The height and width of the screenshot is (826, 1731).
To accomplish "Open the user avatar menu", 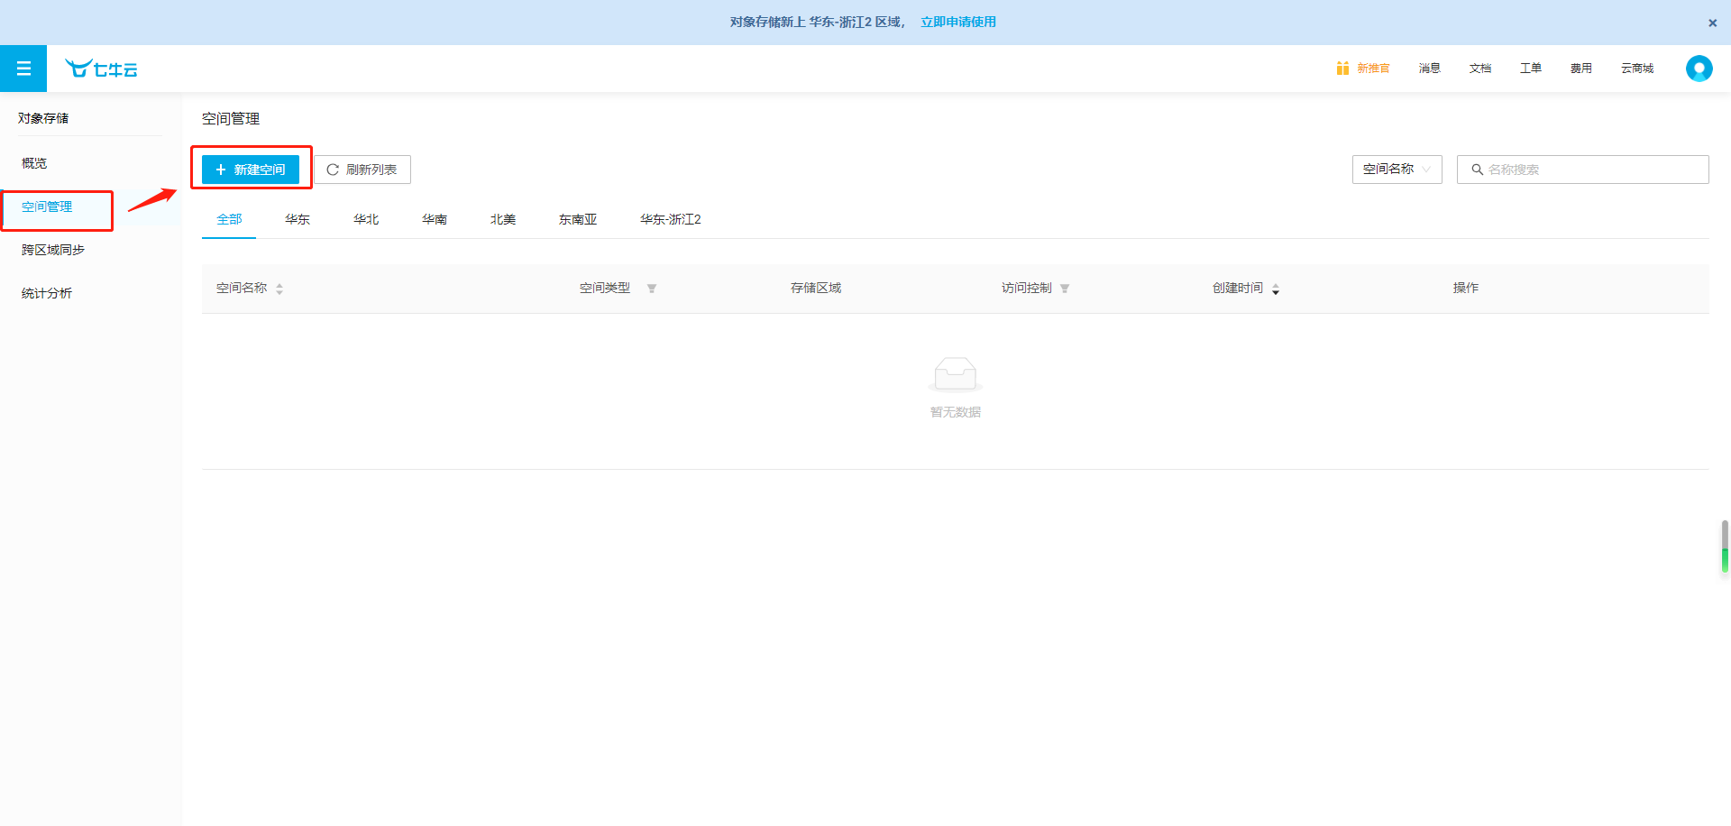I will click(1699, 69).
